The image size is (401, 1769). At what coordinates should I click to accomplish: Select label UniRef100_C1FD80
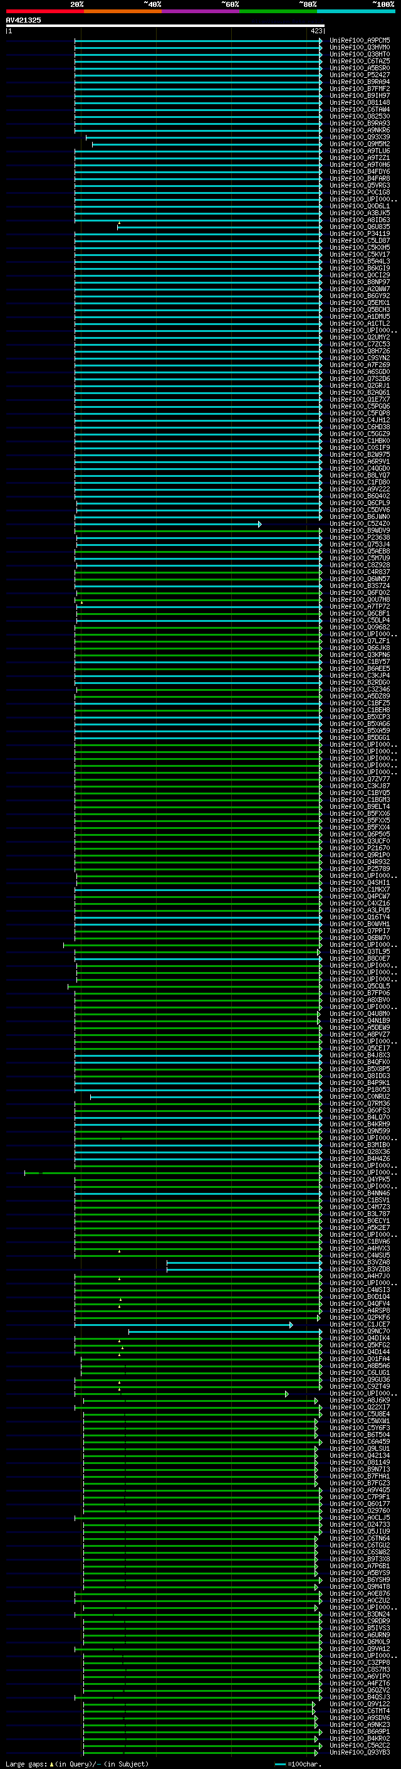tap(360, 482)
